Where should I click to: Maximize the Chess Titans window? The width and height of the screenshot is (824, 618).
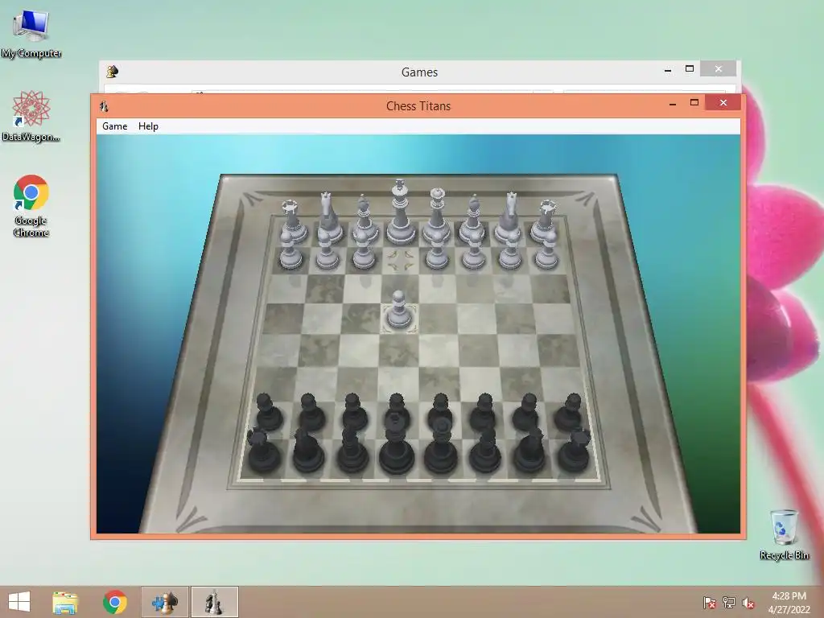click(x=694, y=103)
